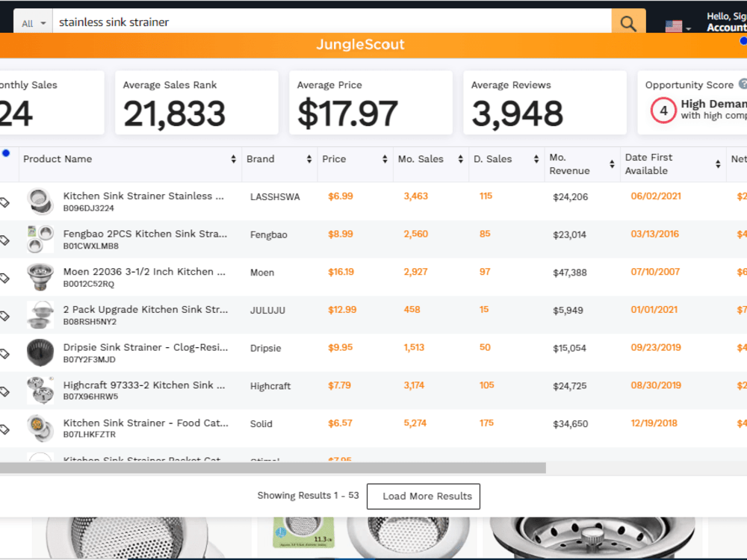Sort by Brand column

(309, 159)
